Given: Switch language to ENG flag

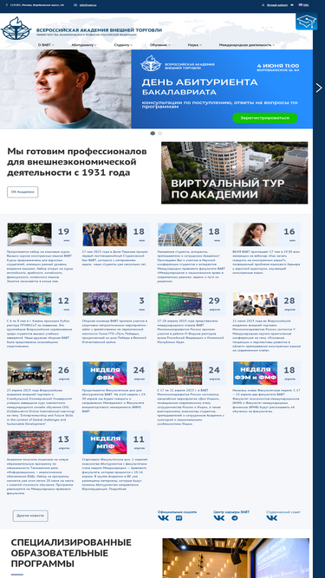Looking at the screenshot, I should coord(303,5).
